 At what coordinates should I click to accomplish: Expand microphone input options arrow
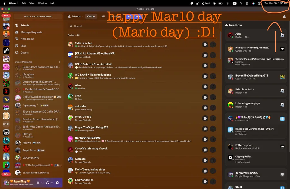point(42,183)
